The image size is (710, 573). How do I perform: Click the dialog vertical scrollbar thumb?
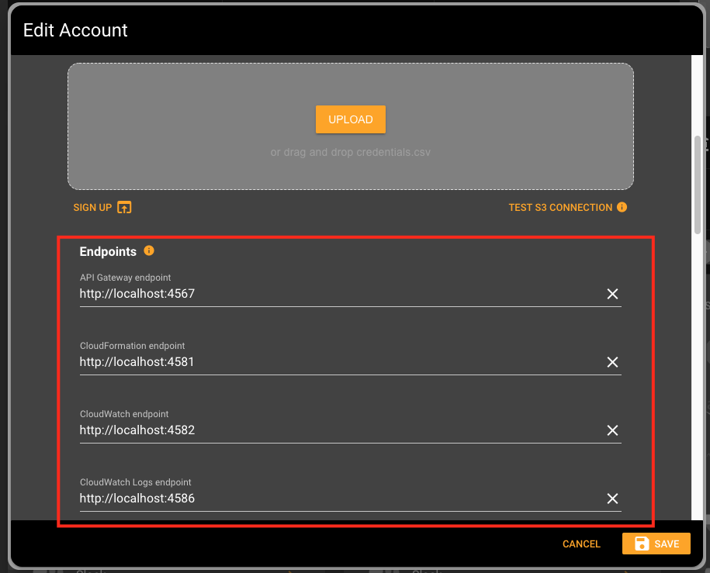[x=698, y=185]
